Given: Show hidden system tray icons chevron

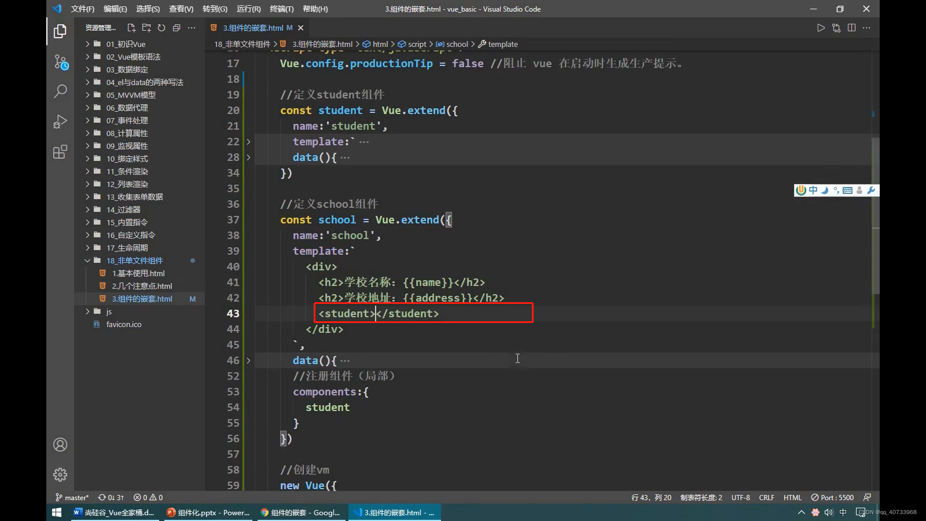Looking at the screenshot, I should click(801, 512).
